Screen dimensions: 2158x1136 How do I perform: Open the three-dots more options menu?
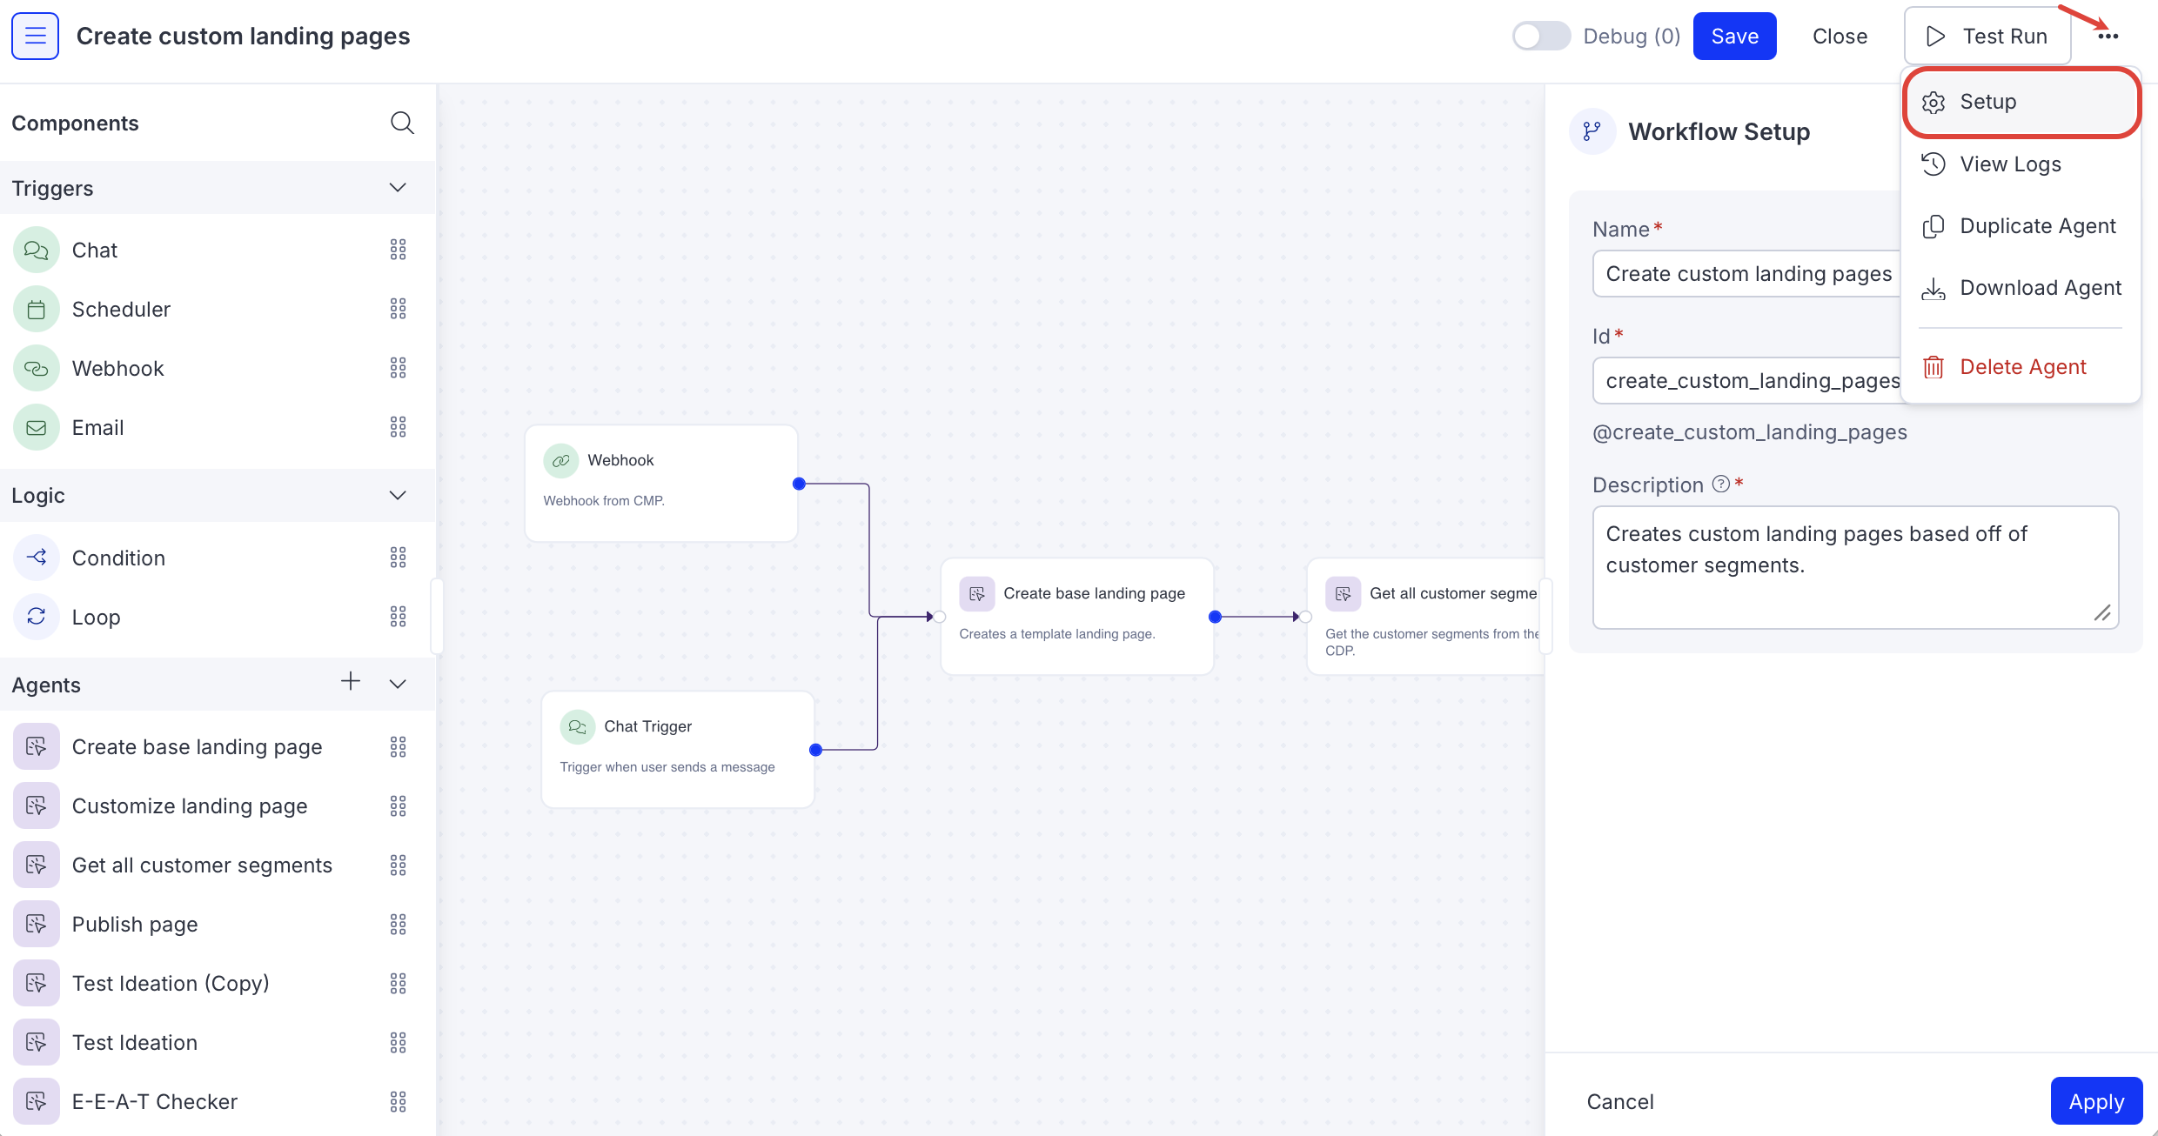pyautogui.click(x=2108, y=36)
